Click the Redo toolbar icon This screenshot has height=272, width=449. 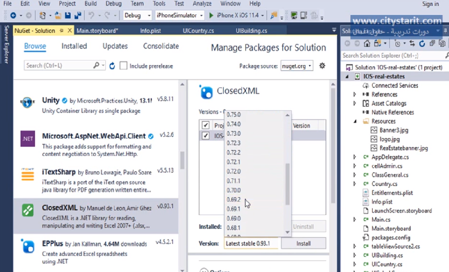(107, 15)
